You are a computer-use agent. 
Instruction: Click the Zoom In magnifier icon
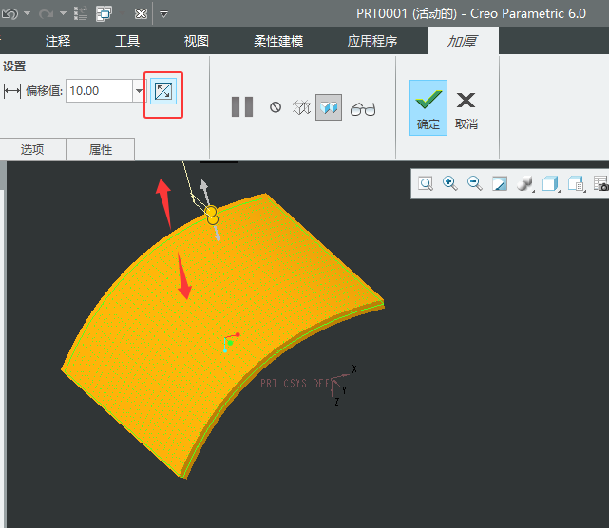tap(449, 183)
